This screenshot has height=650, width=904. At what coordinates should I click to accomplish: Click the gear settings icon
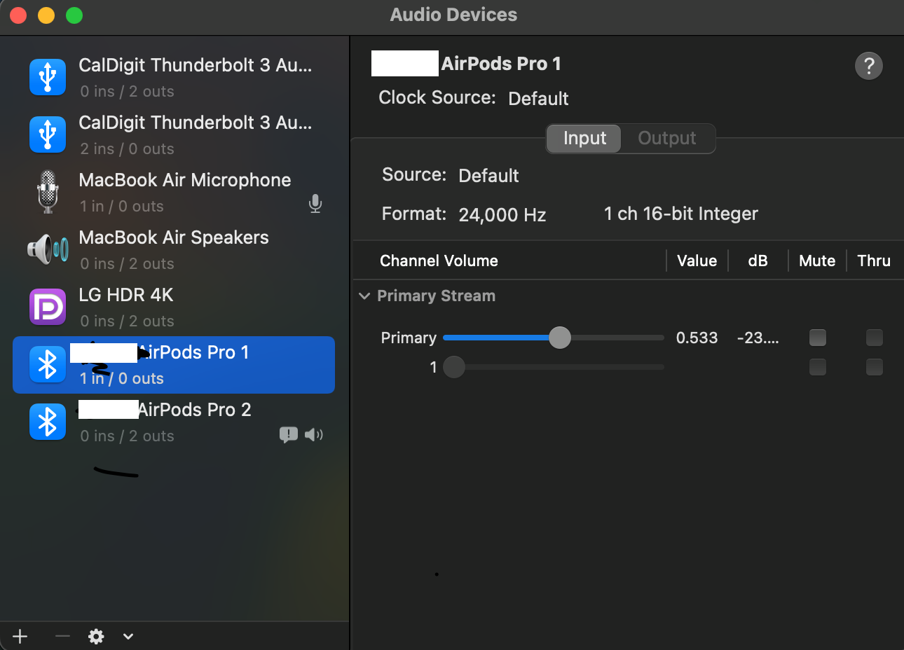(96, 636)
